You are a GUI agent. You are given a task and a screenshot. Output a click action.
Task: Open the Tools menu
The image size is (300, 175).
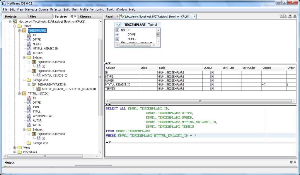[x=110, y=9]
